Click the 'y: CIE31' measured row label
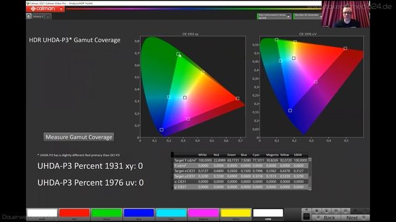Screen dimensions: 396x222 [x=180, y=187]
